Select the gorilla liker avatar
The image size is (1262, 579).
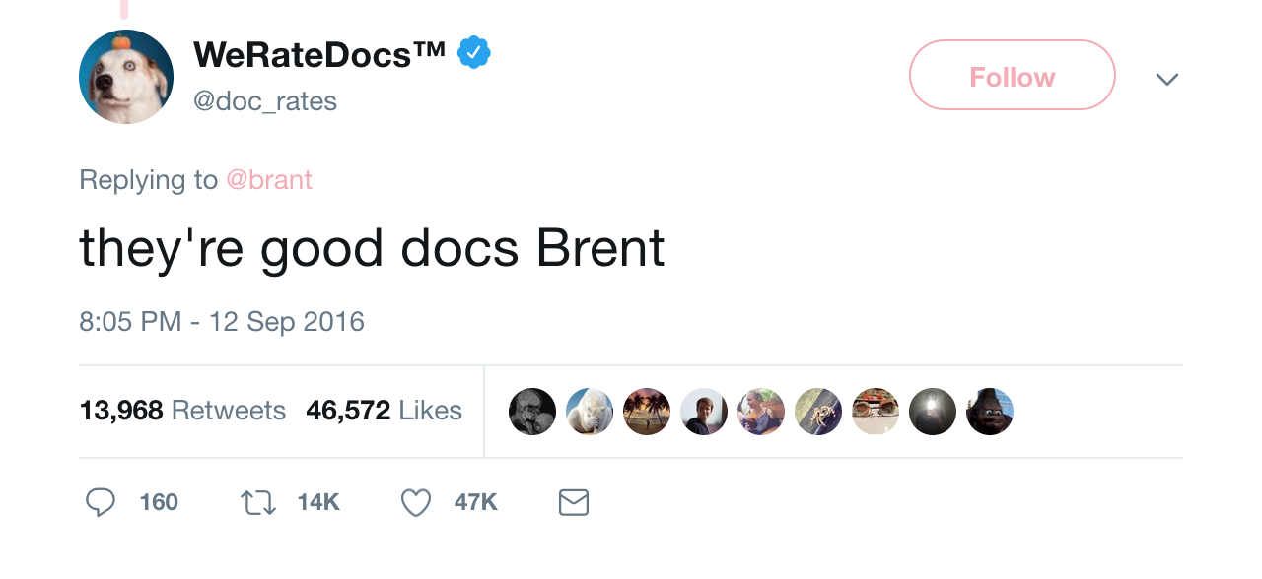990,412
